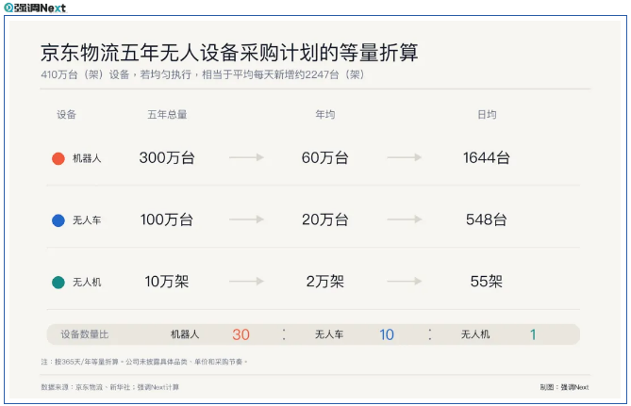Click the red 机器人 dot
This screenshot has width=631, height=406.
point(58,158)
